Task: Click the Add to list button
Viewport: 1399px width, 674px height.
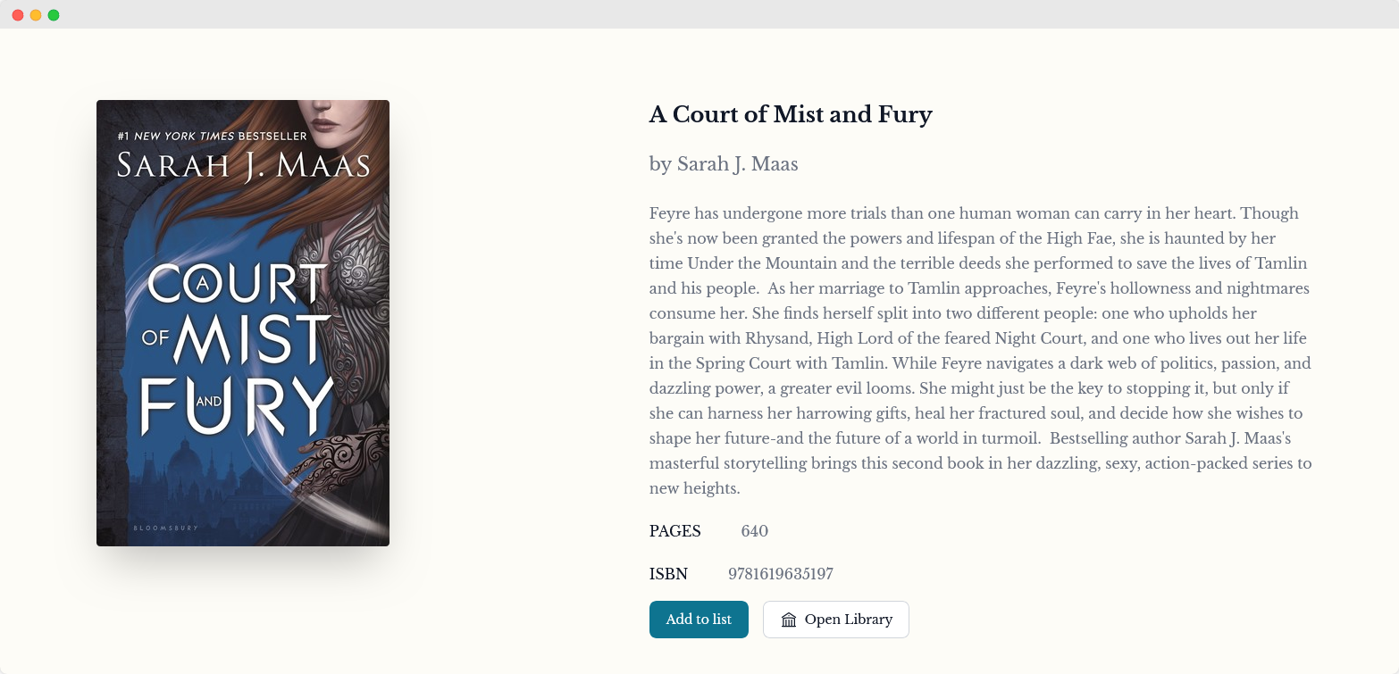Action: pyautogui.click(x=699, y=620)
